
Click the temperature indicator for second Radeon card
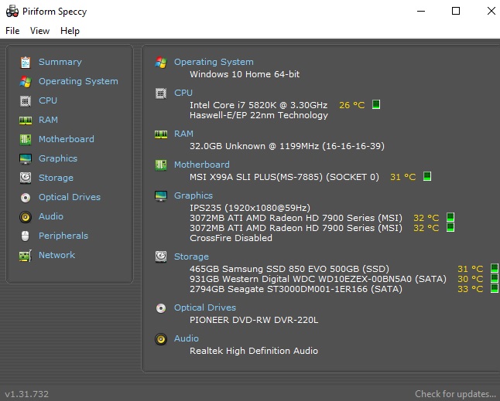450,227
